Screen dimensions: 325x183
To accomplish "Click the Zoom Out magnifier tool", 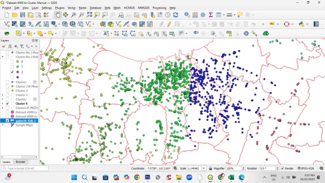I will (81, 15).
